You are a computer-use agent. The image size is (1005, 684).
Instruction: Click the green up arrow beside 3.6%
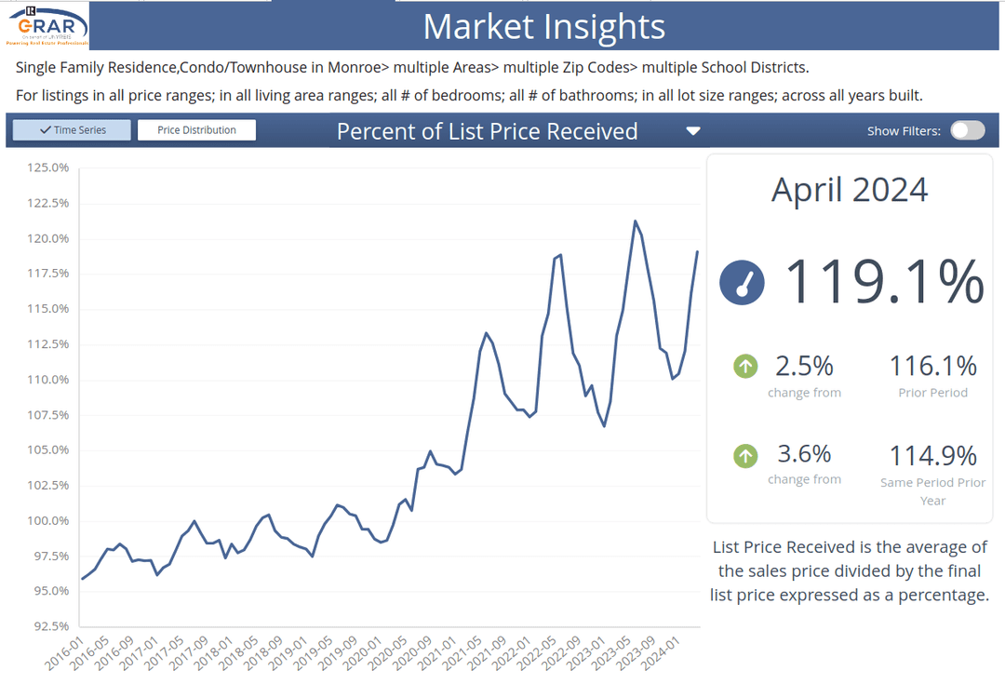click(x=744, y=455)
